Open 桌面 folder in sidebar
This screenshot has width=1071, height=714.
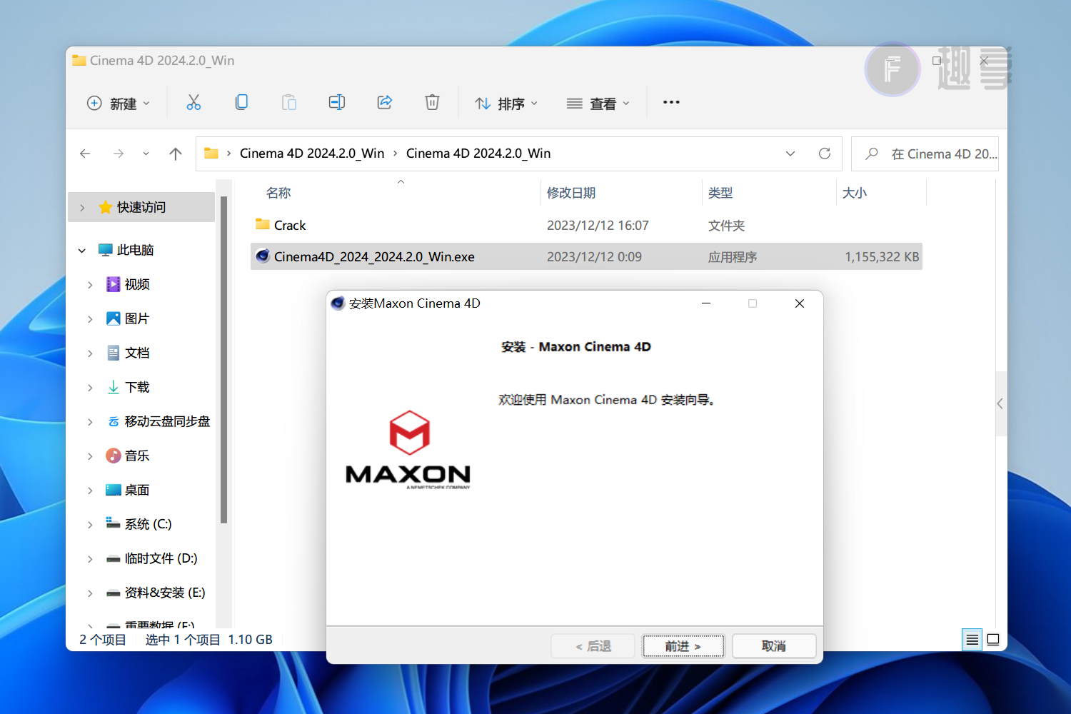pos(137,490)
